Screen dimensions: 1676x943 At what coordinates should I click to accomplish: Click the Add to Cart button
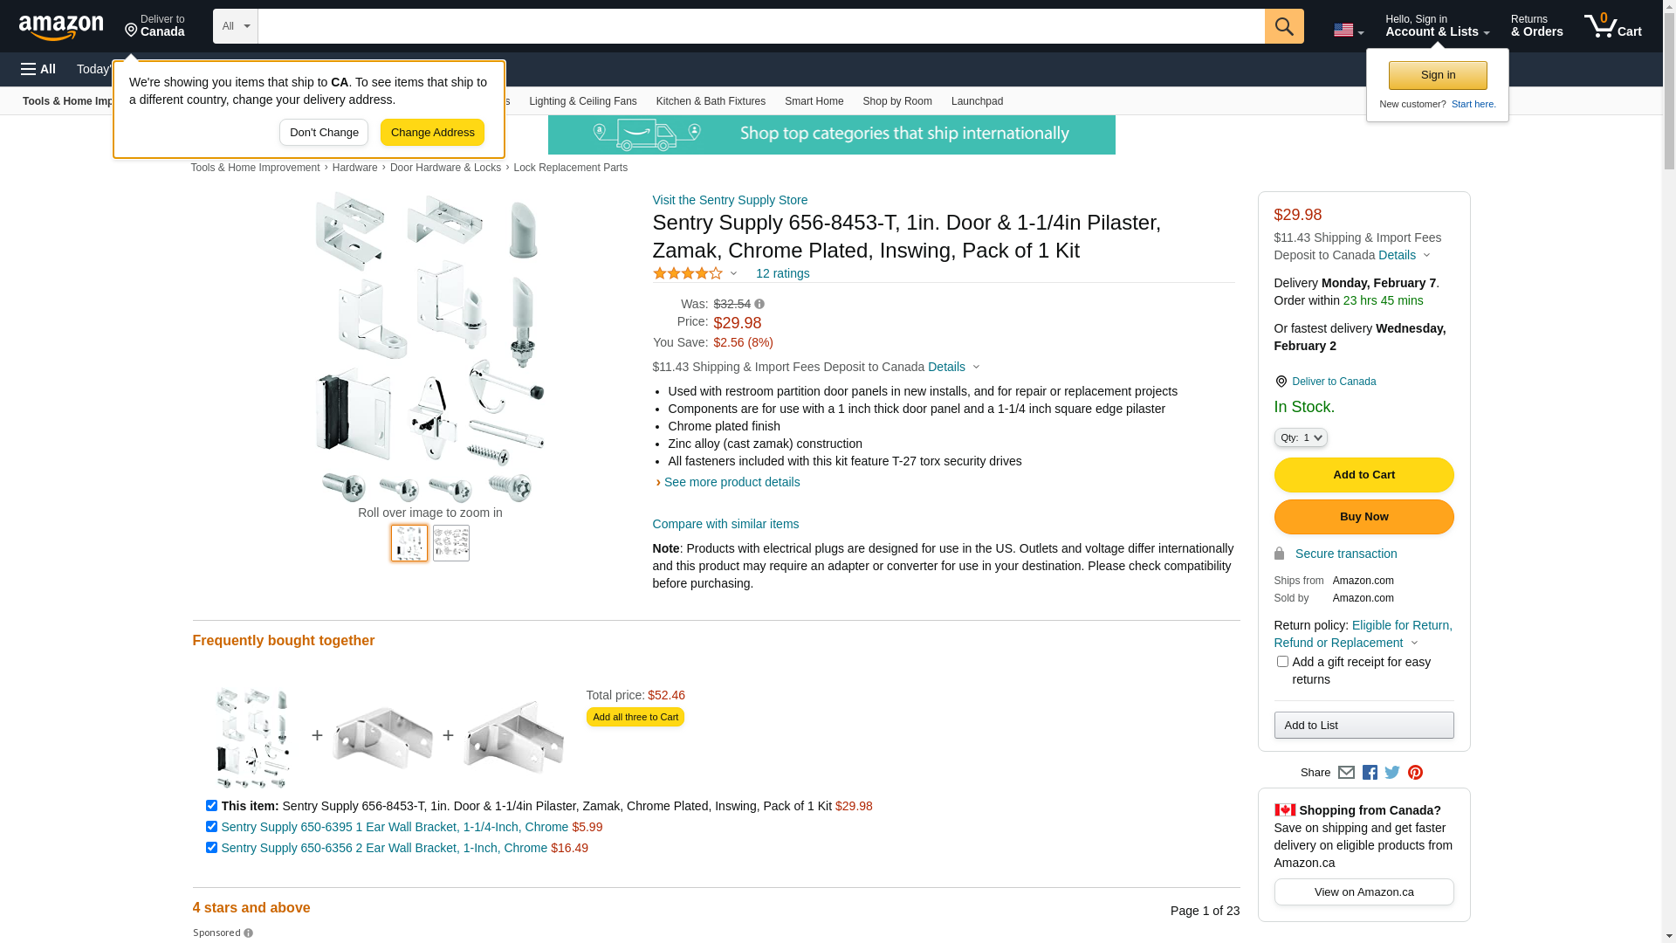pos(1363,475)
